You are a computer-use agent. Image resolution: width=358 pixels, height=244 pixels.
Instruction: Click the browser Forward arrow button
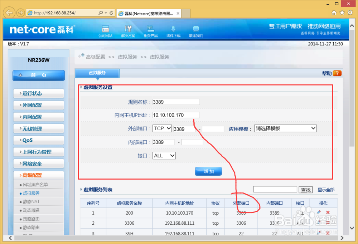click(20, 13)
